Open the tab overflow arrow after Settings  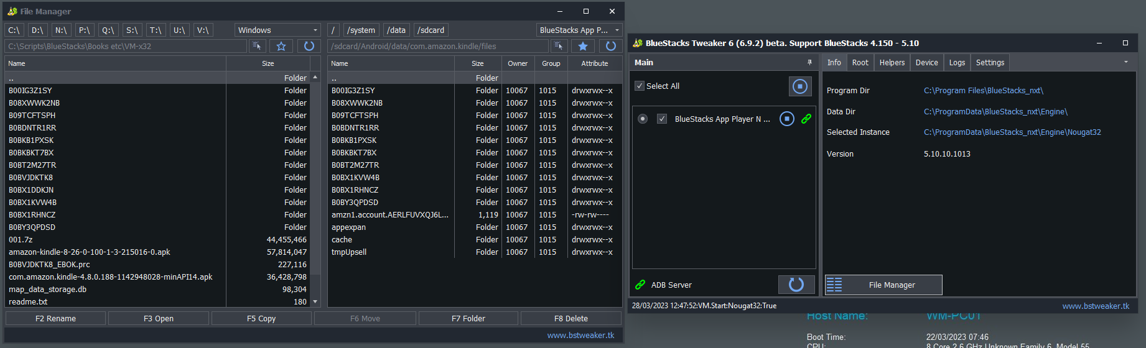(1125, 62)
